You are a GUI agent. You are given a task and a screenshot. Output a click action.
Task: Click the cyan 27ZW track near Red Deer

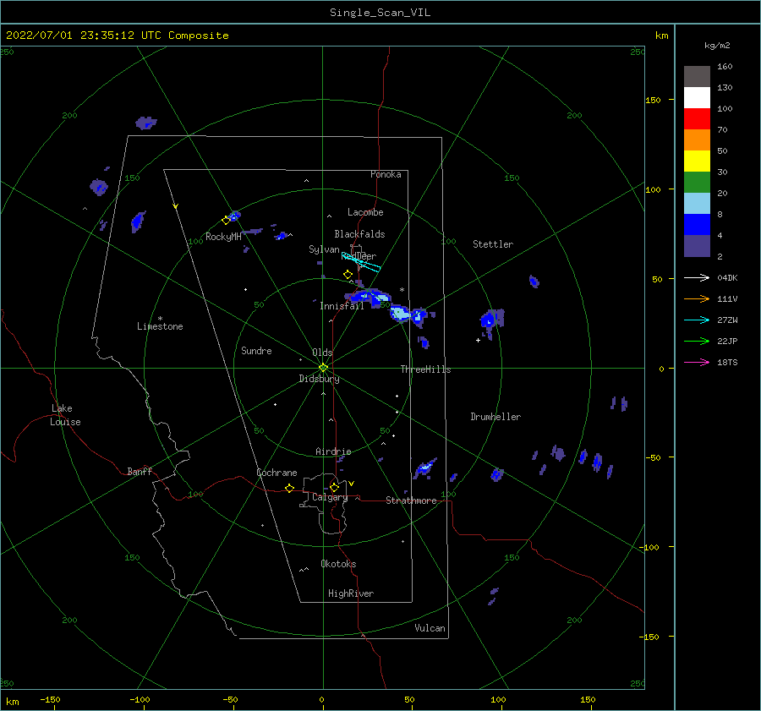361,262
